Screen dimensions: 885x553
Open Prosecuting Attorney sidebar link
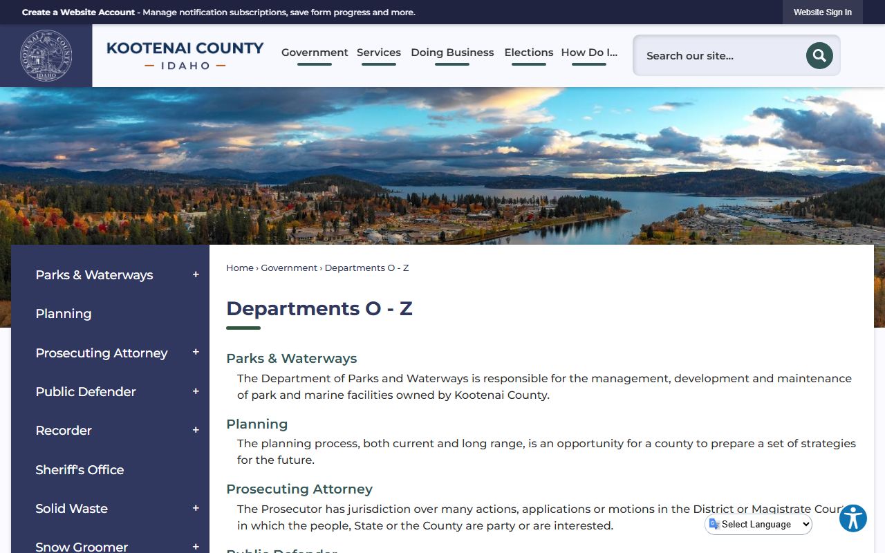[x=102, y=353]
